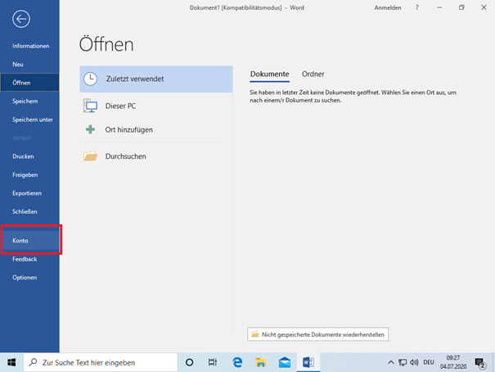The image size is (495, 372).
Task: Click Nicht gespeicherte Dokumente wiederherstellen button
Action: [x=319, y=334]
